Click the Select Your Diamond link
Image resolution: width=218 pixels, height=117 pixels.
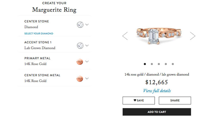pos(39,33)
